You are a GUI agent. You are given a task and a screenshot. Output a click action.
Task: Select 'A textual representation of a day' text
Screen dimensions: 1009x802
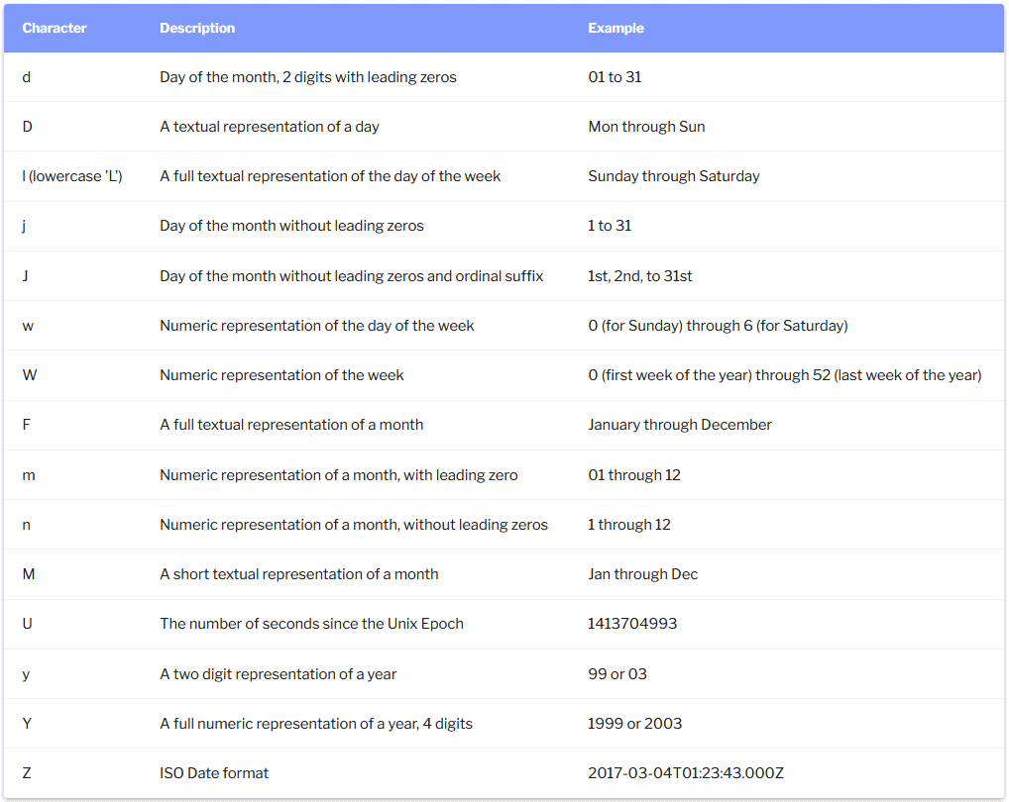(x=270, y=127)
